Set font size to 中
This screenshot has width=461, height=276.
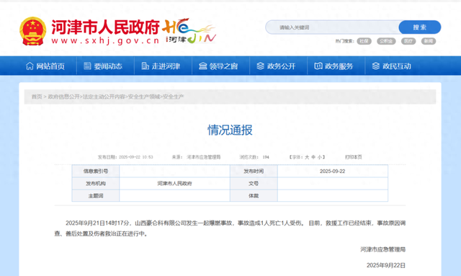click(313, 157)
